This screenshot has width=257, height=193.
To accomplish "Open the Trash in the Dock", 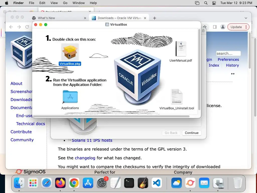I will pyautogui.click(x=238, y=183).
